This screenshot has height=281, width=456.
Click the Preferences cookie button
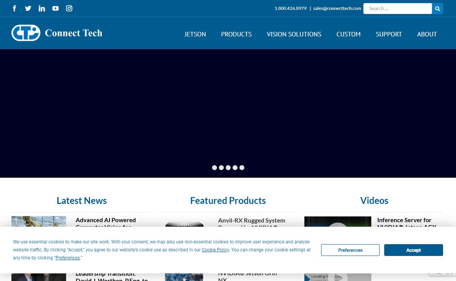350,250
